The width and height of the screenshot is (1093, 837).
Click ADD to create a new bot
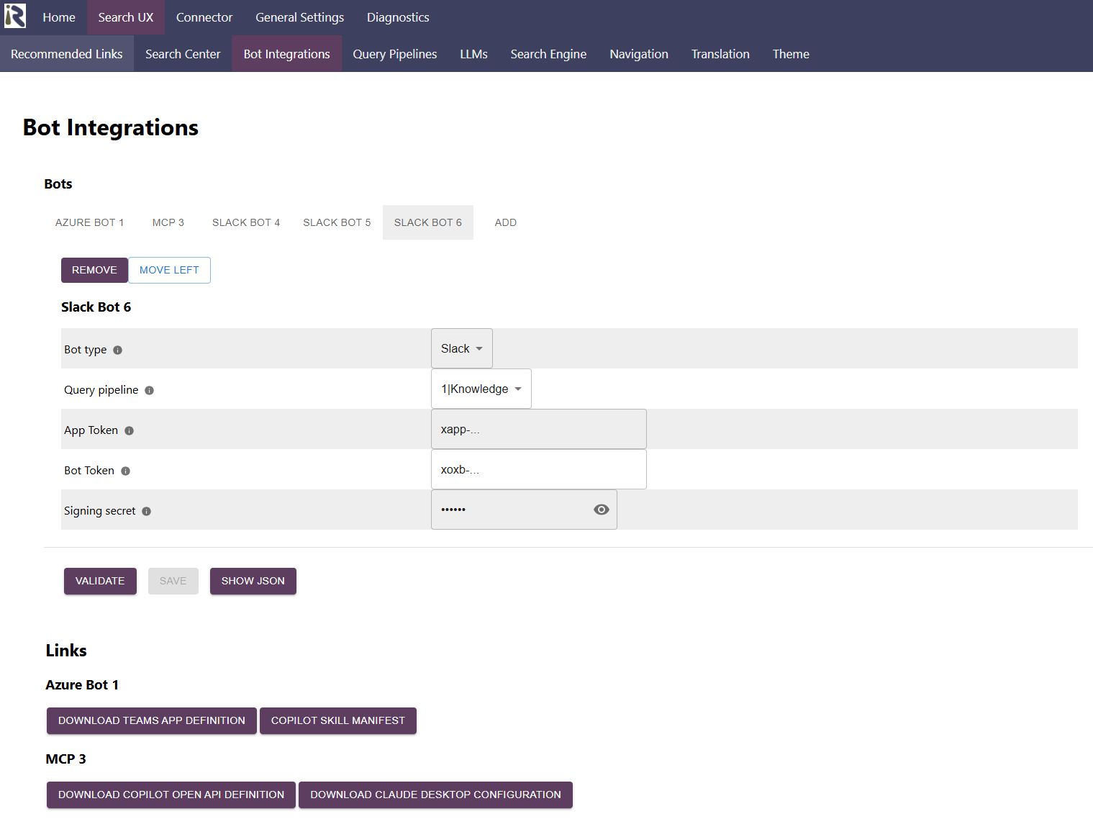pyautogui.click(x=505, y=222)
